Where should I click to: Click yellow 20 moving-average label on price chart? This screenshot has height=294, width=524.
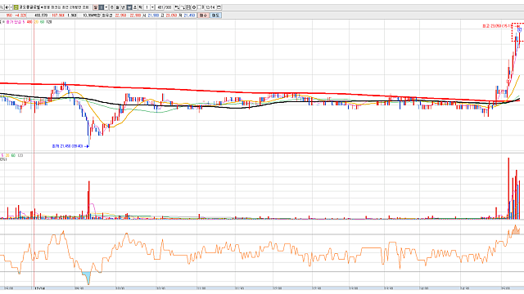pyautogui.click(x=36, y=22)
